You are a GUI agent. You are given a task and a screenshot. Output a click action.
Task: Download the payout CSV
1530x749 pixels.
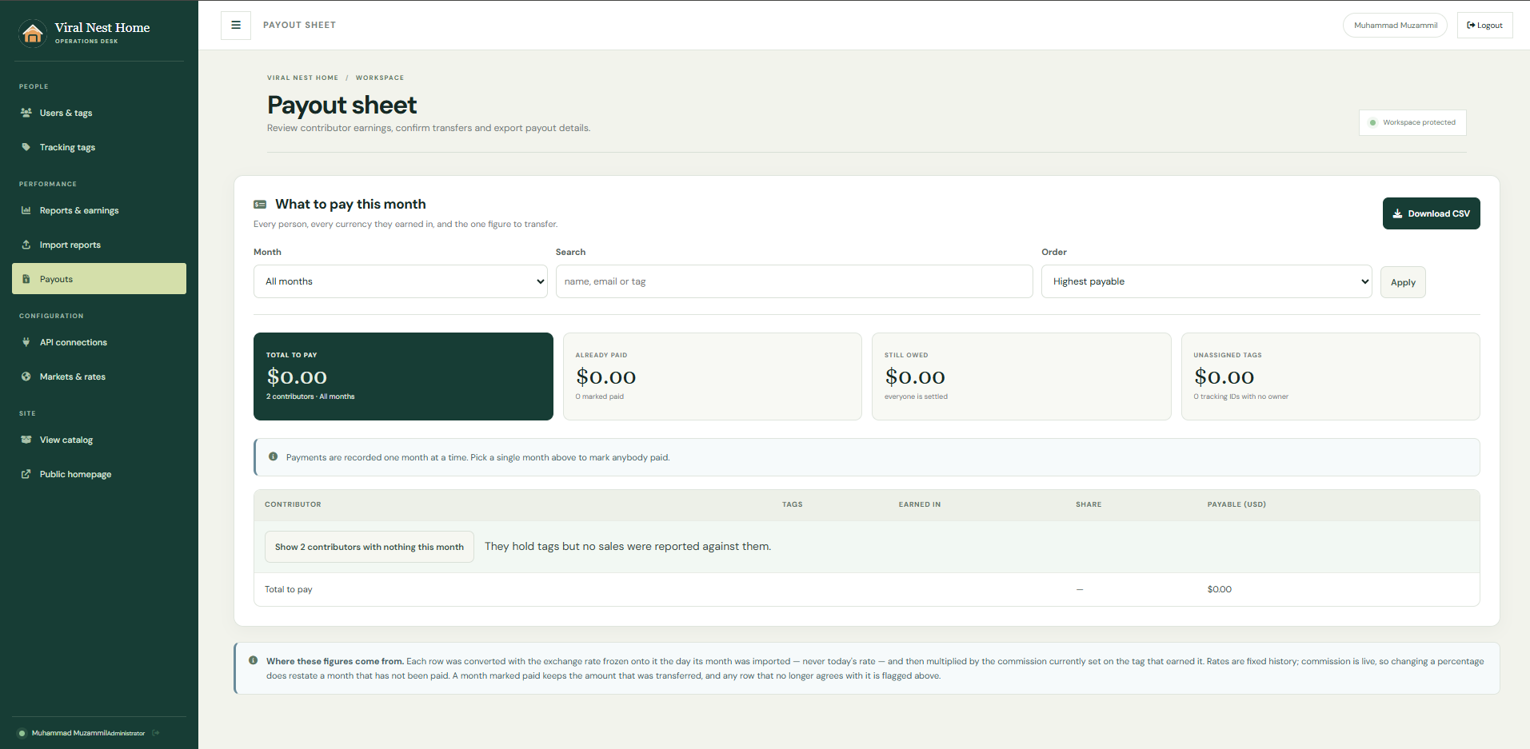coord(1432,213)
